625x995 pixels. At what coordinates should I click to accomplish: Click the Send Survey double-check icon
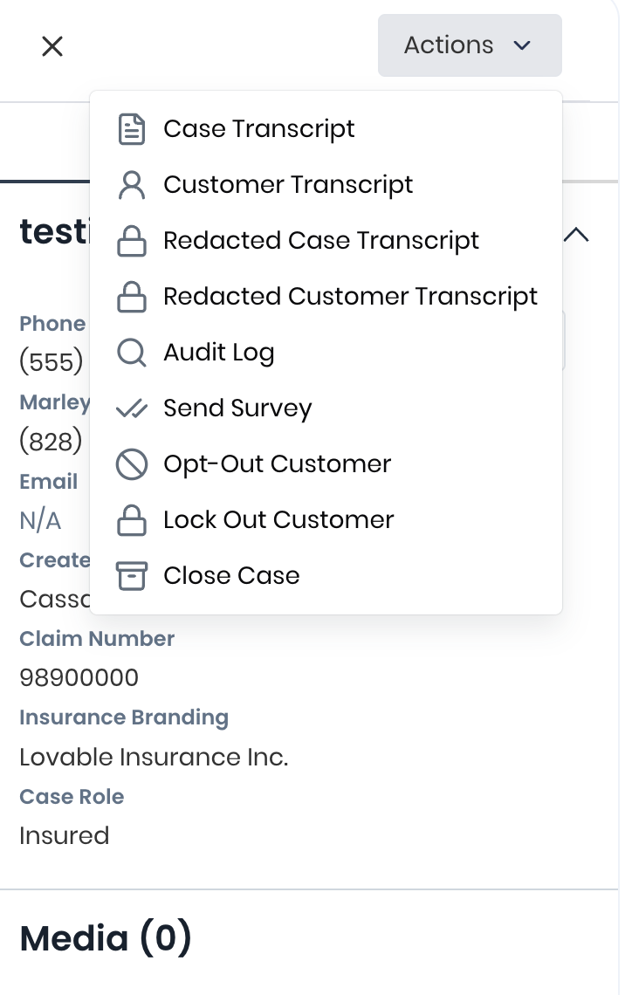tap(131, 408)
